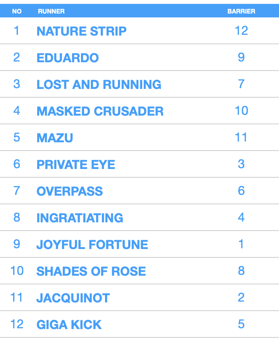Open PRIVATE EYE runner entry
Viewport: 279px width, 348px height.
point(76,164)
